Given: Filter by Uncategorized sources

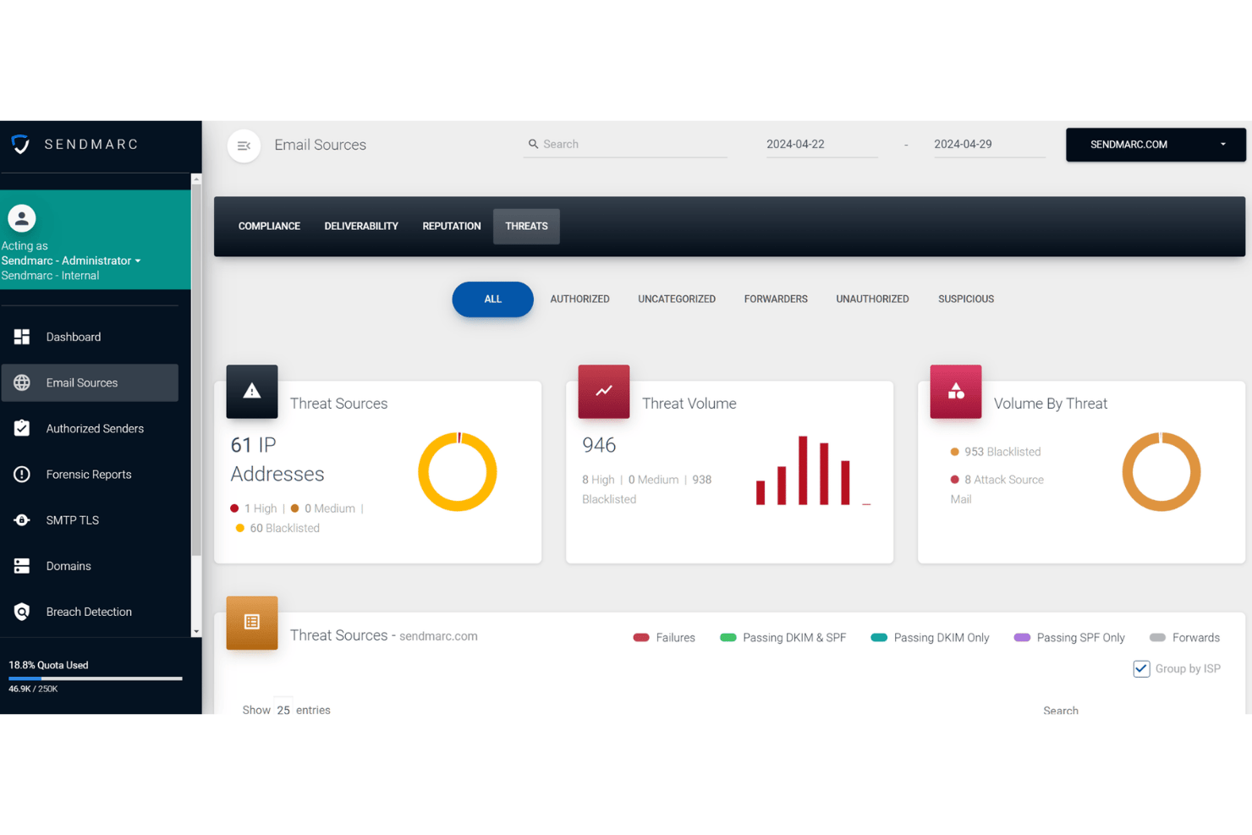Looking at the screenshot, I should tap(677, 299).
